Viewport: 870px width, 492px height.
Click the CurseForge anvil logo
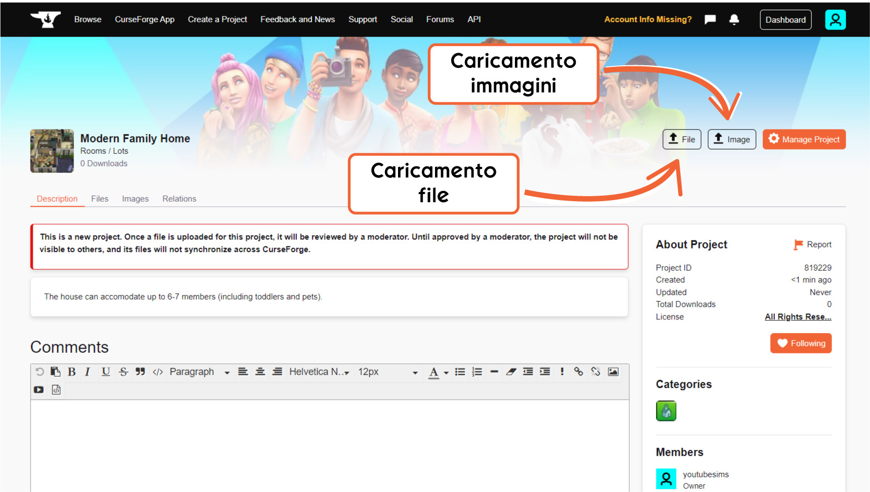click(x=46, y=20)
